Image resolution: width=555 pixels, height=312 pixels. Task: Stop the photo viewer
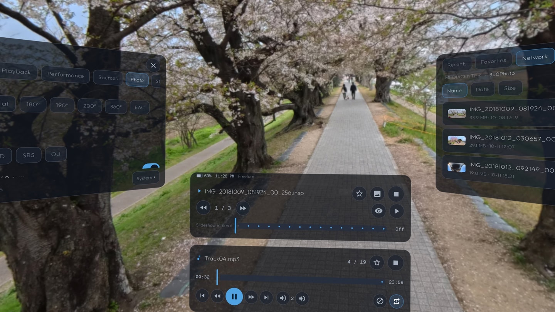pyautogui.click(x=396, y=194)
